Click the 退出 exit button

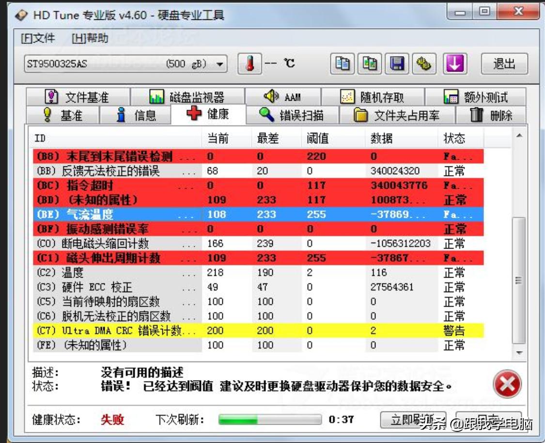pos(504,64)
